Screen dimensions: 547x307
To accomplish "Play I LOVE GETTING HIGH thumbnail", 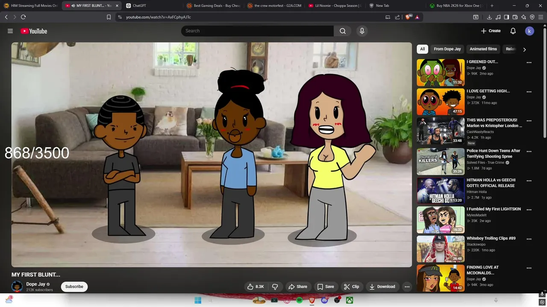I will click(441, 101).
